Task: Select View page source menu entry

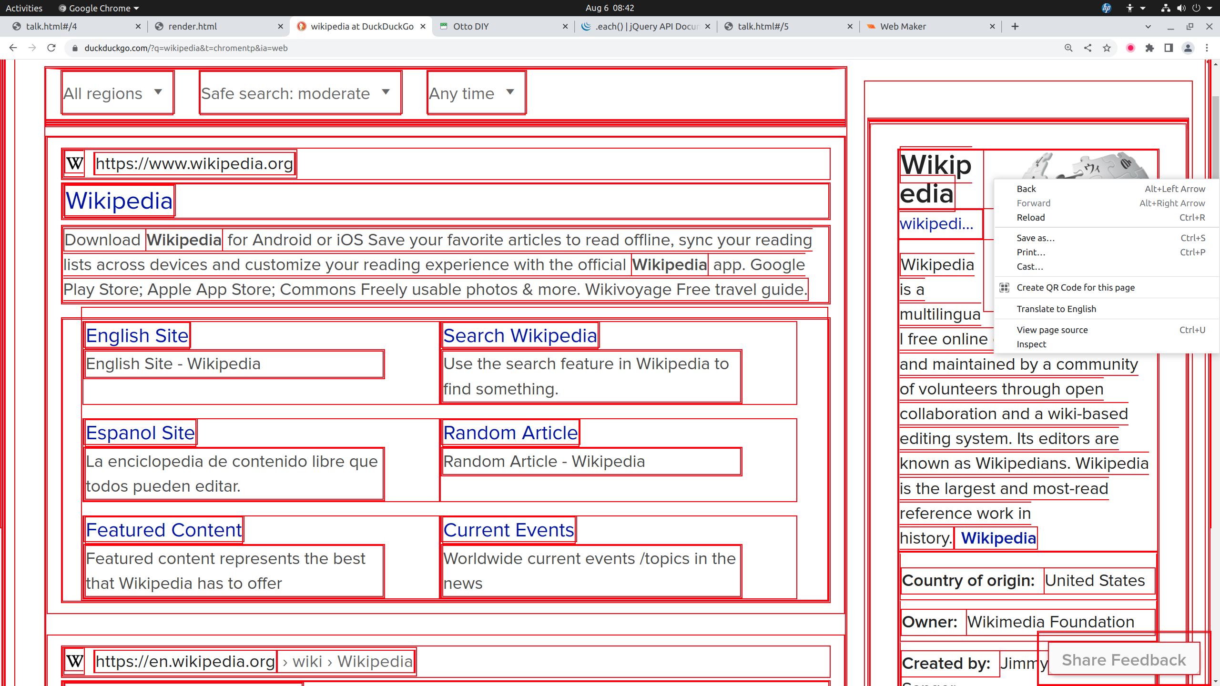Action: (1052, 330)
